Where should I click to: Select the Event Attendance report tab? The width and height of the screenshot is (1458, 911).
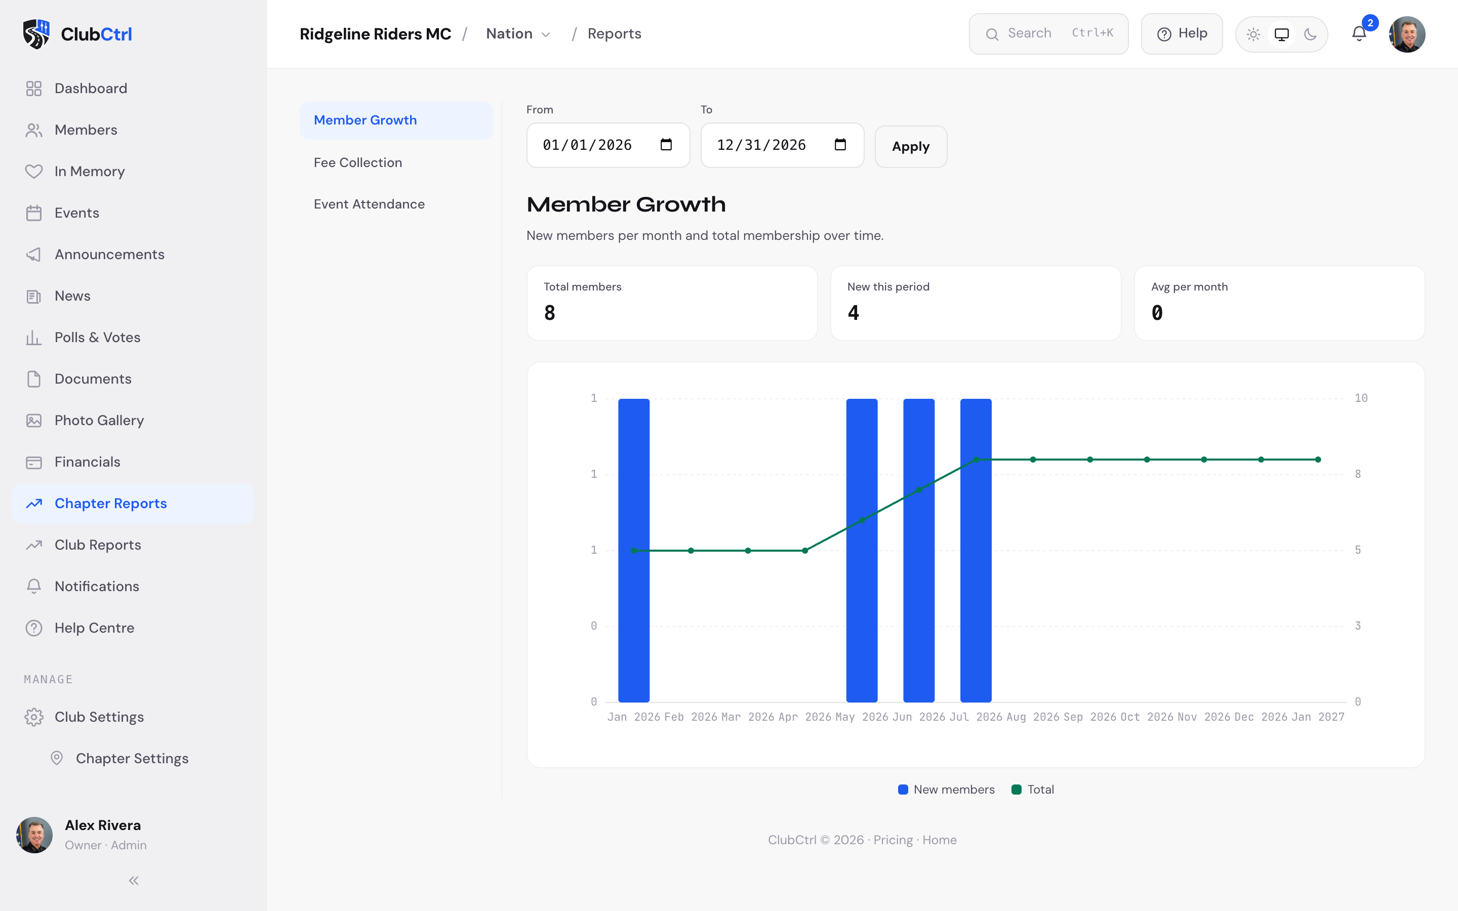[396, 204]
